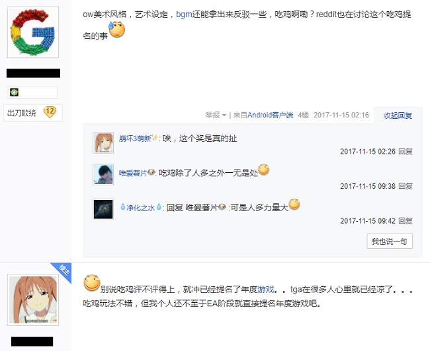
Task: Reply to the 02:26 comment
Action: tap(406, 152)
